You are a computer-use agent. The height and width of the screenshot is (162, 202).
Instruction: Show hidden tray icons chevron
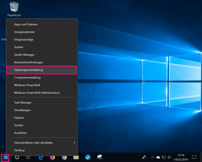click(152, 157)
